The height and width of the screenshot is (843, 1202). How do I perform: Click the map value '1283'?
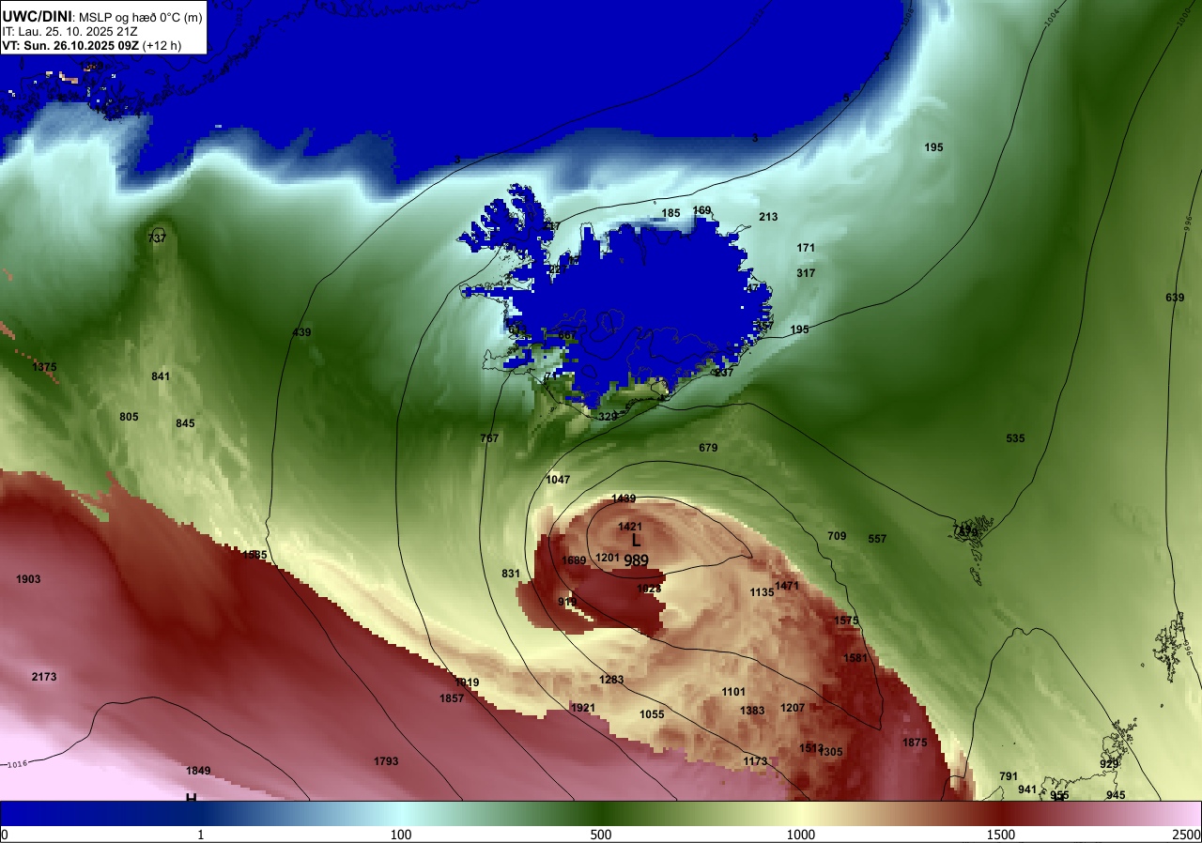(611, 680)
